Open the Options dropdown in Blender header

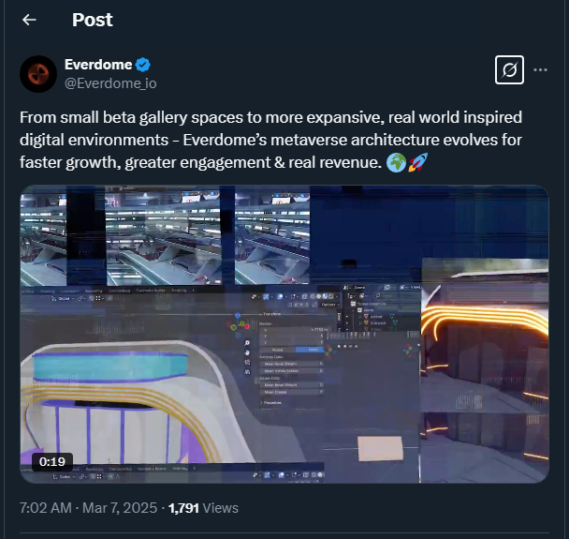(328, 306)
